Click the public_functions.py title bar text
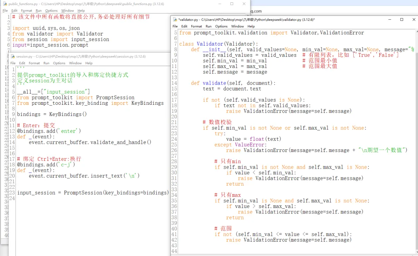Viewport: 418px width, 256px height. point(86,4)
